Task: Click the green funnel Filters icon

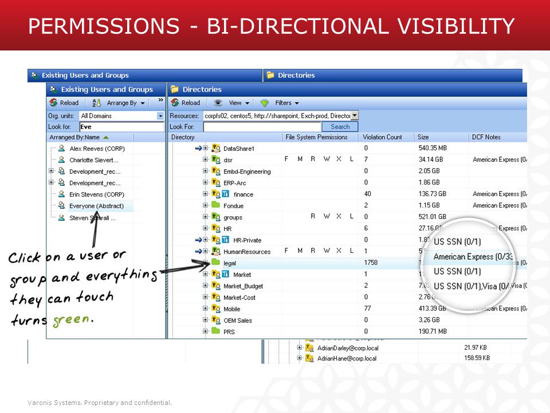Action: coord(264,103)
